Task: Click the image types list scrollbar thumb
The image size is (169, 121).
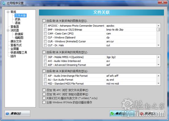Action: (158, 30)
